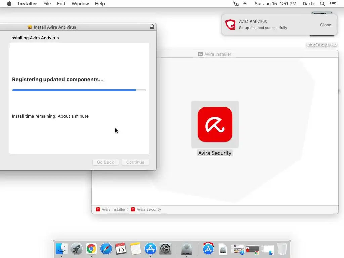344x258 pixels.
Task: Select the Avira Security app icon
Action: tap(215, 125)
